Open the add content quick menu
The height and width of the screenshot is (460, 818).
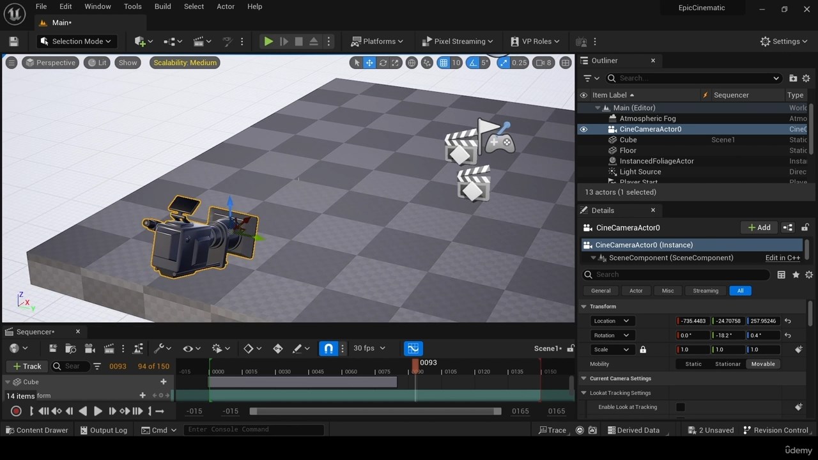click(x=143, y=42)
